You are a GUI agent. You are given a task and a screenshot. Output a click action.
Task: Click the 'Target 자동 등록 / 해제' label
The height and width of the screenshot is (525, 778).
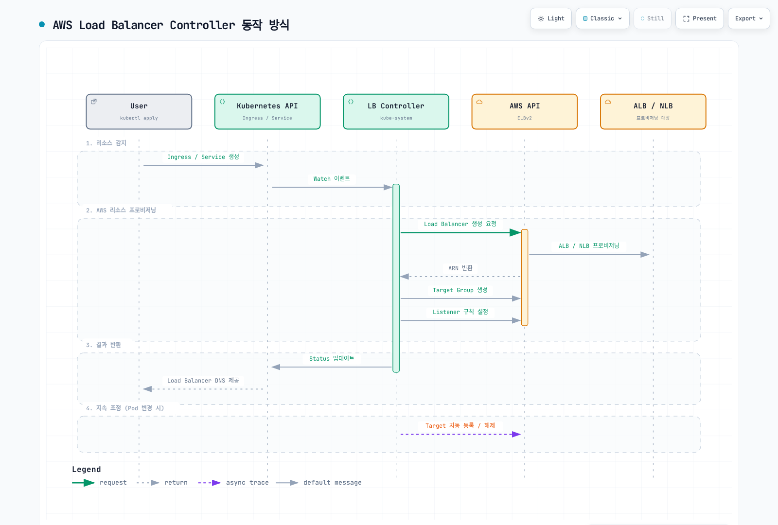(460, 426)
